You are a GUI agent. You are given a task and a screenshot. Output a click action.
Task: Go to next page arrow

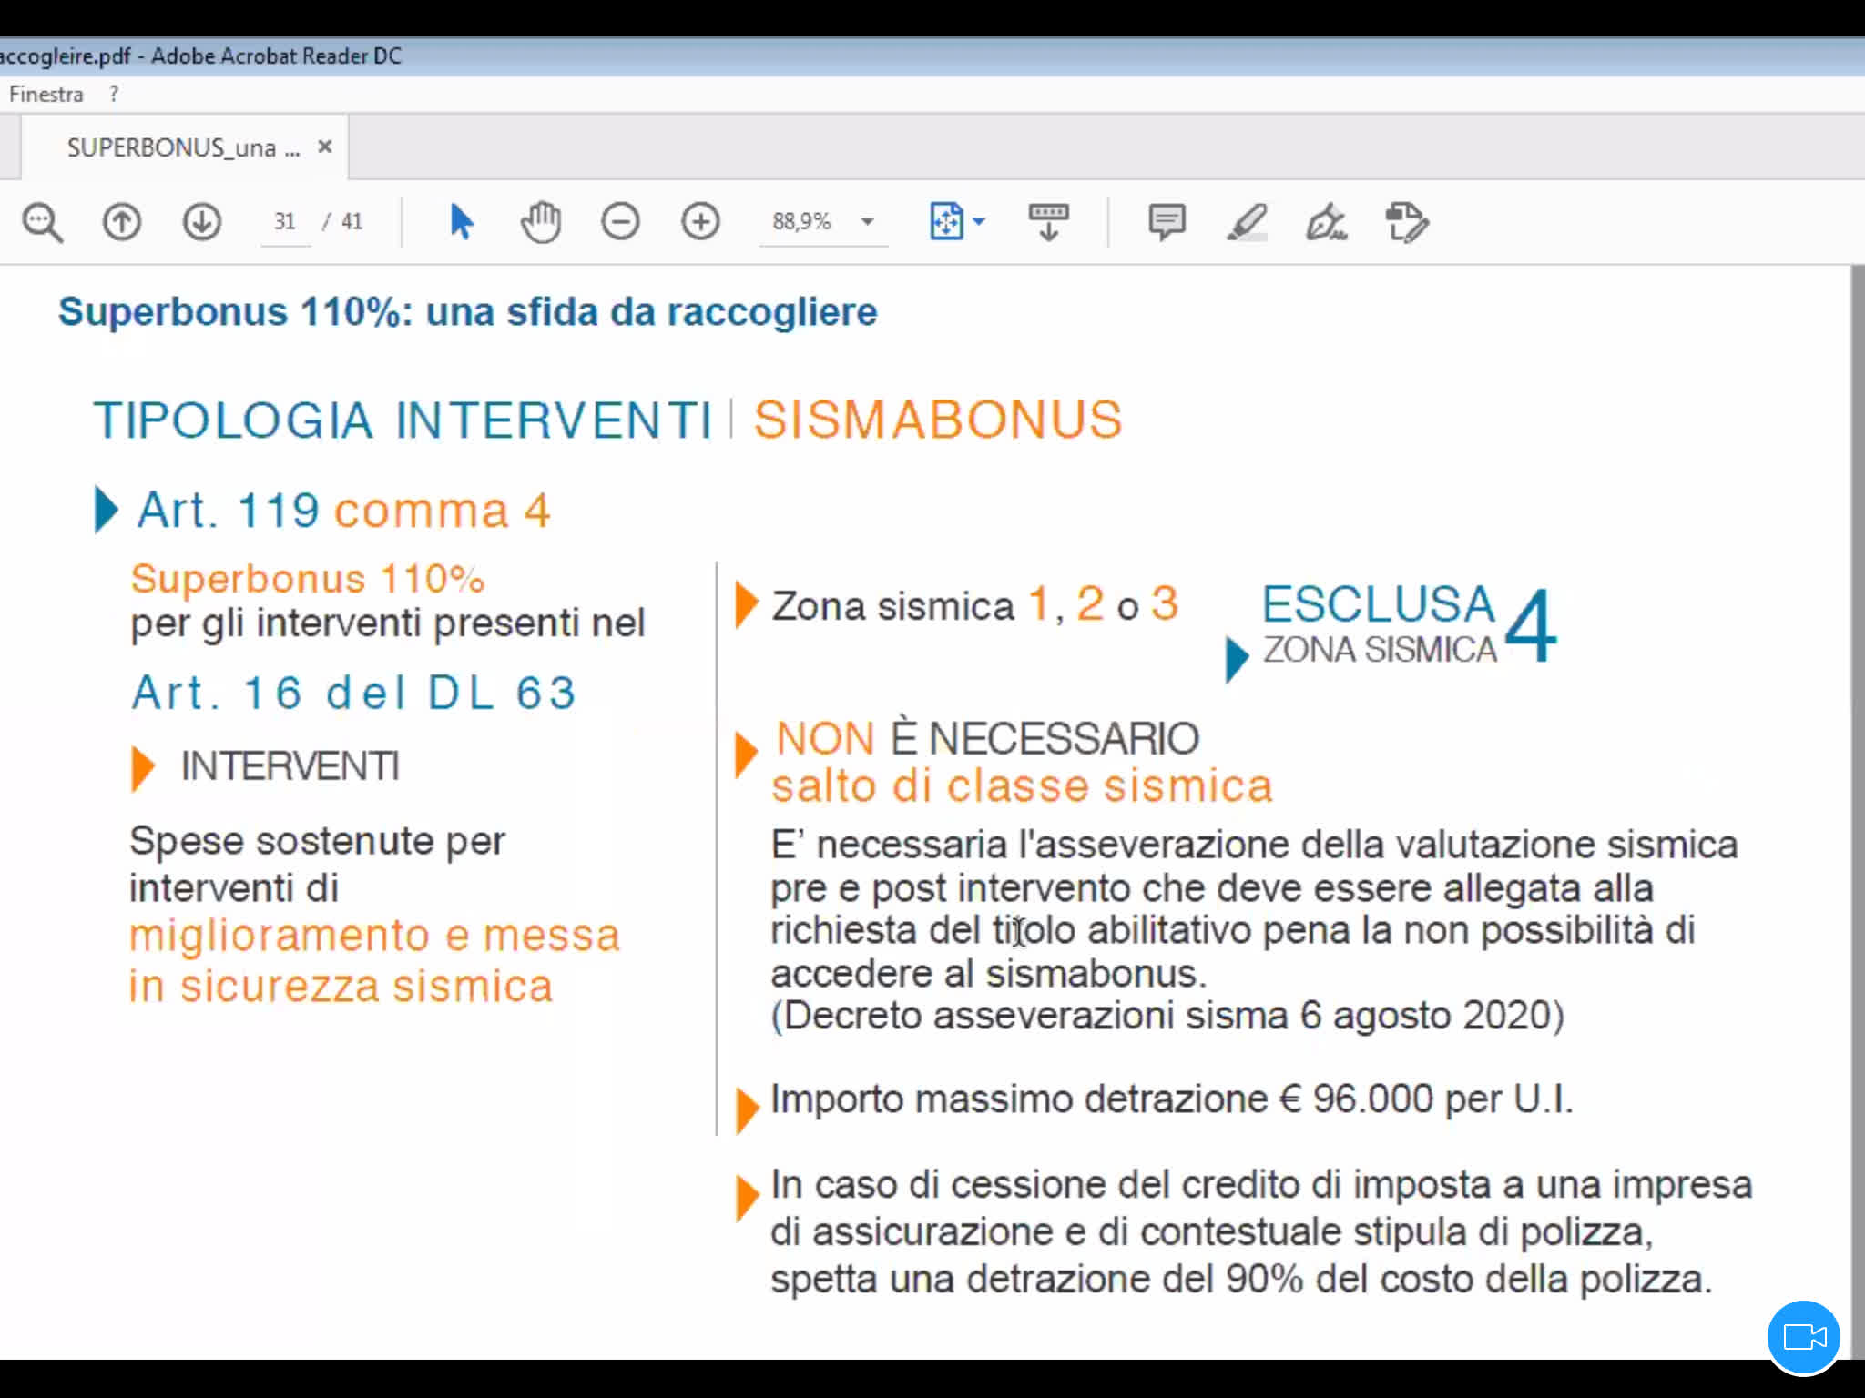(201, 222)
